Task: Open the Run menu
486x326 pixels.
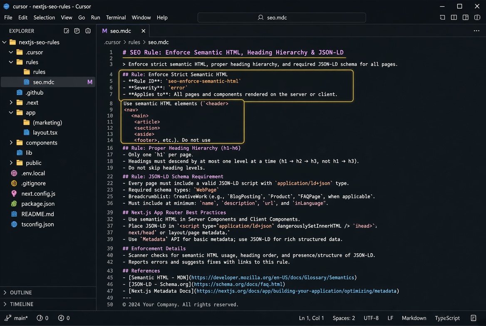Action: [95, 17]
